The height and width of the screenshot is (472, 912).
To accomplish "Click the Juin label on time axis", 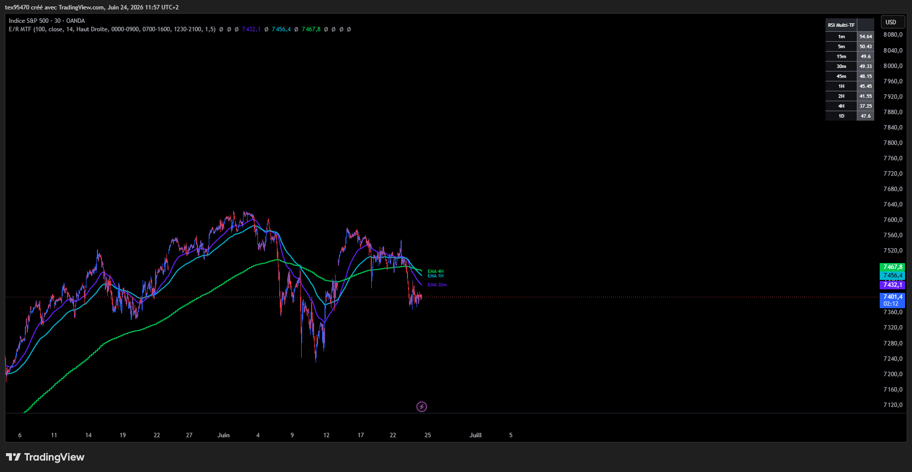I will [x=224, y=435].
